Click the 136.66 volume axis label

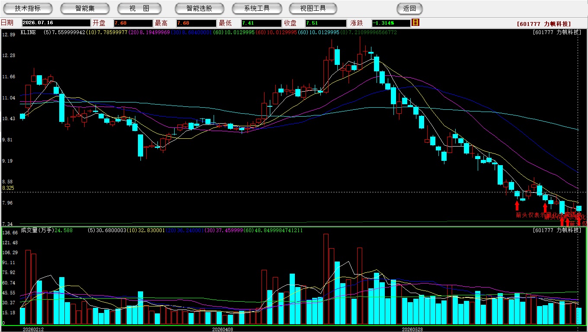click(10, 233)
